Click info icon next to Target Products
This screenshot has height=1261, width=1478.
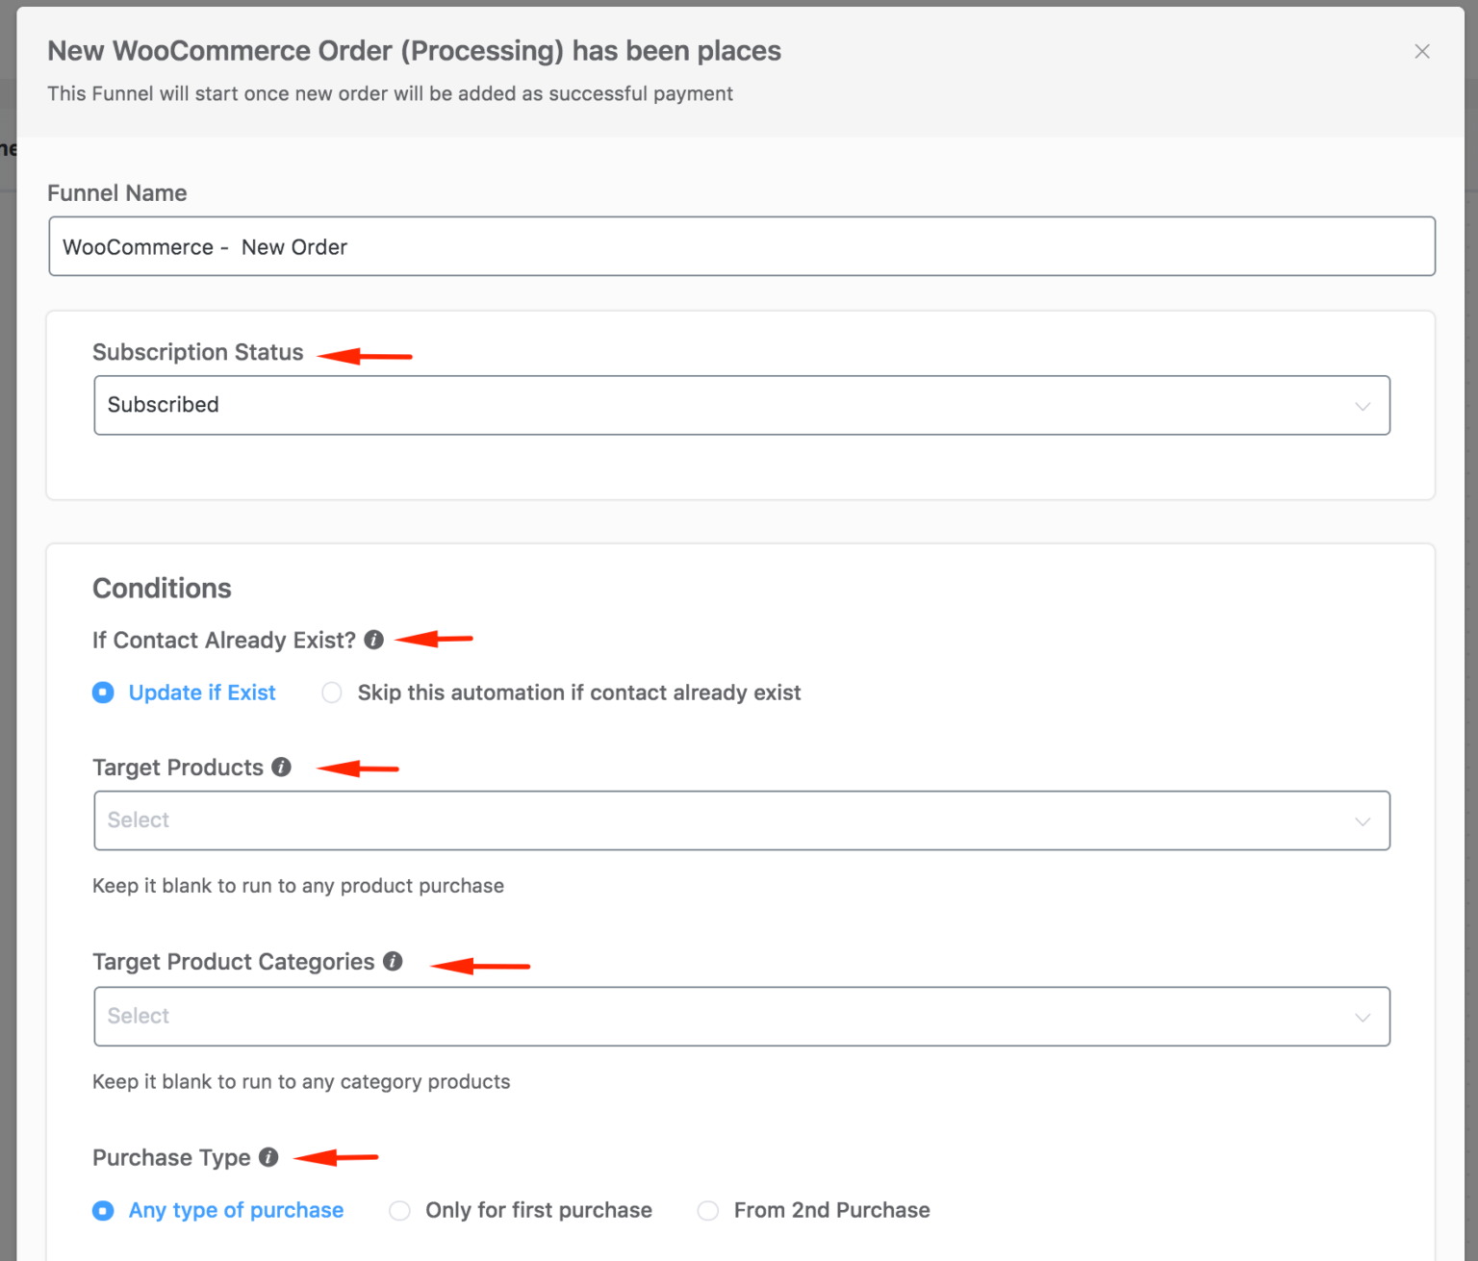pyautogui.click(x=281, y=767)
